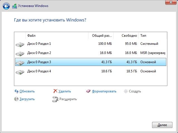Viewport: 178px width, 133px height.
Task: Click the Создать option
Action: (135, 91)
